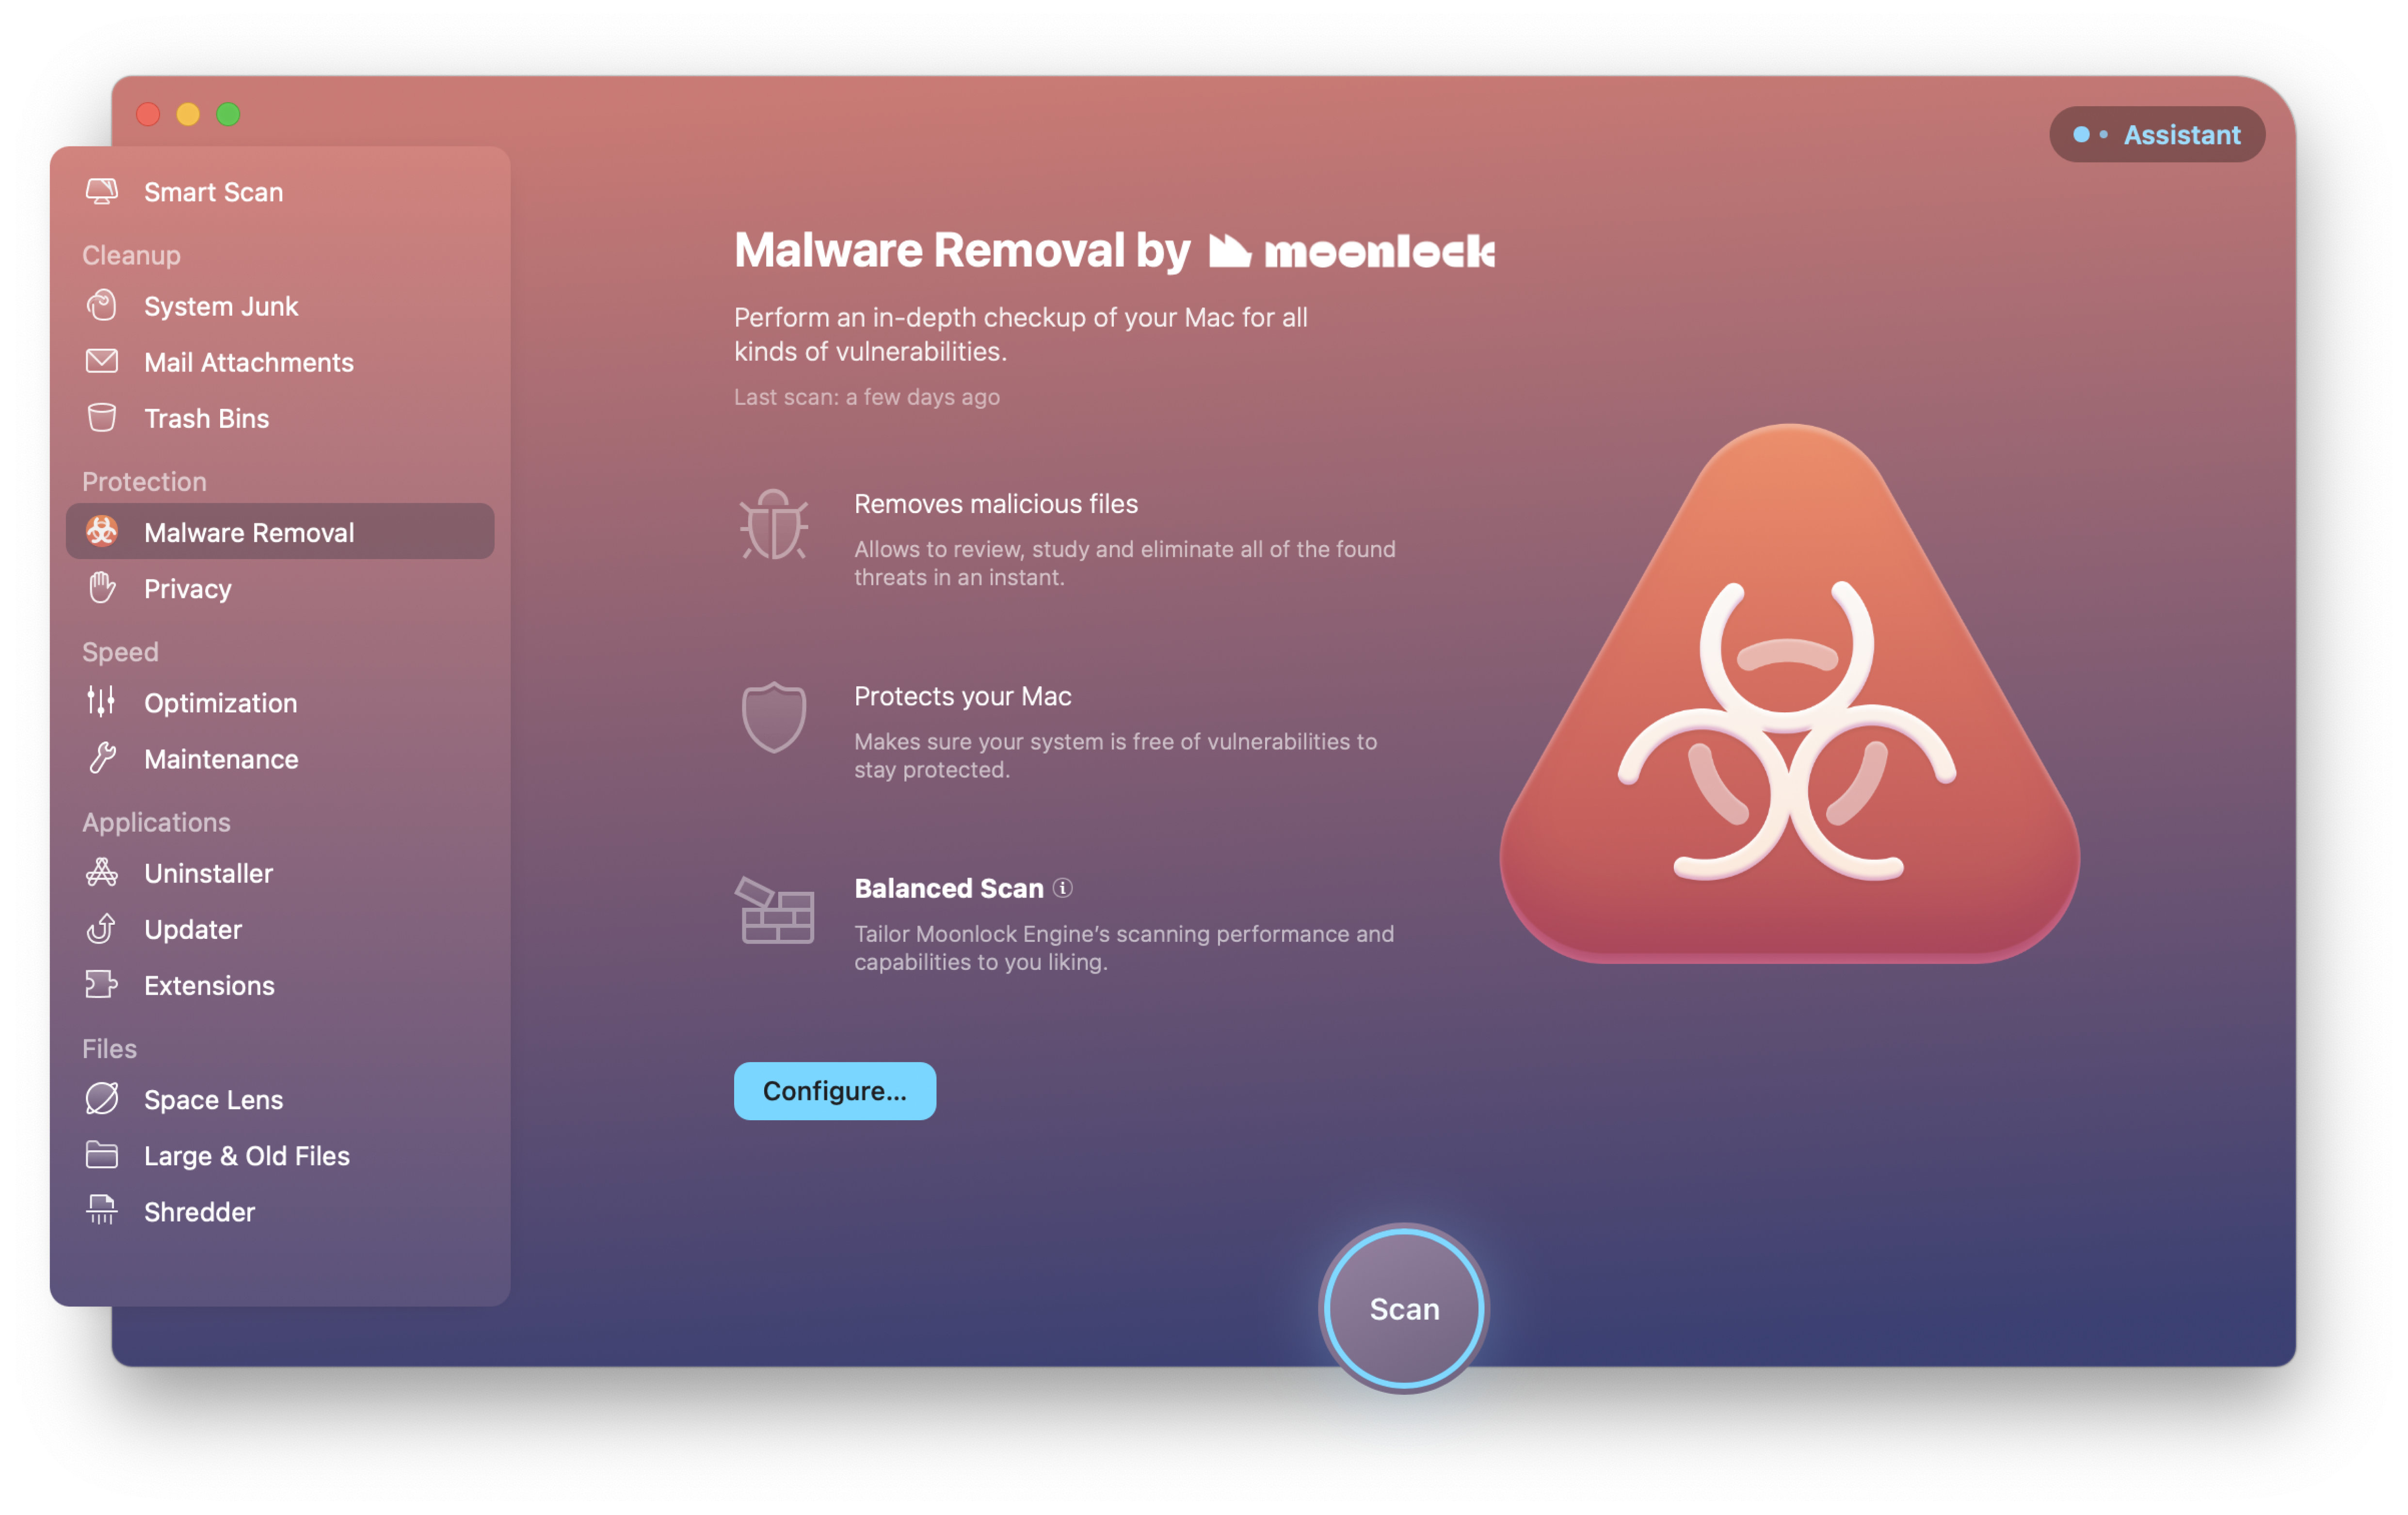The height and width of the screenshot is (1515, 2408).
Task: Click the Space Lens planet icon
Action: pyautogui.click(x=102, y=1099)
